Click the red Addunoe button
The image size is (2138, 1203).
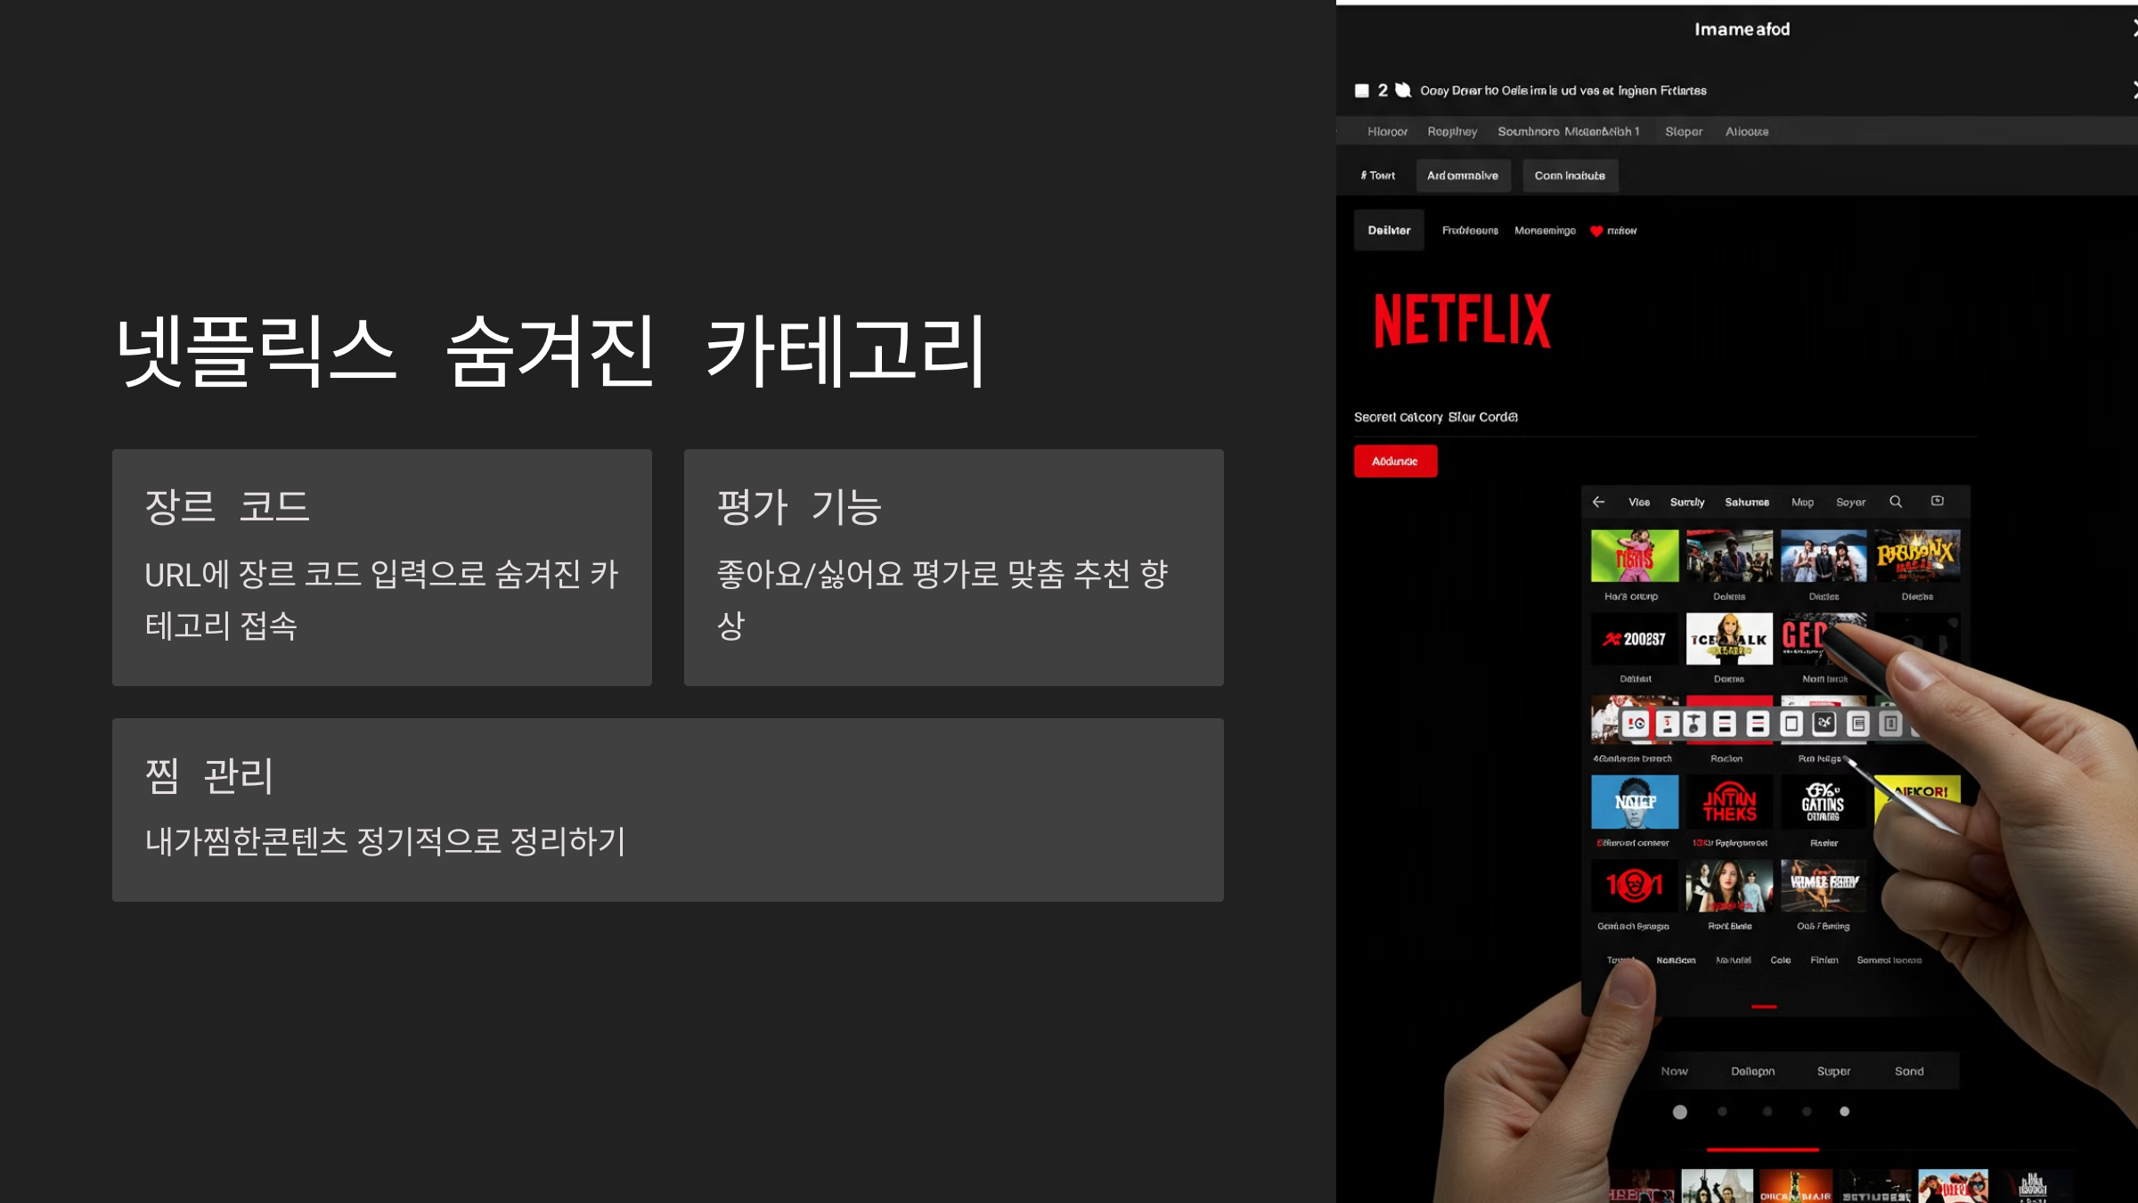[x=1395, y=461]
